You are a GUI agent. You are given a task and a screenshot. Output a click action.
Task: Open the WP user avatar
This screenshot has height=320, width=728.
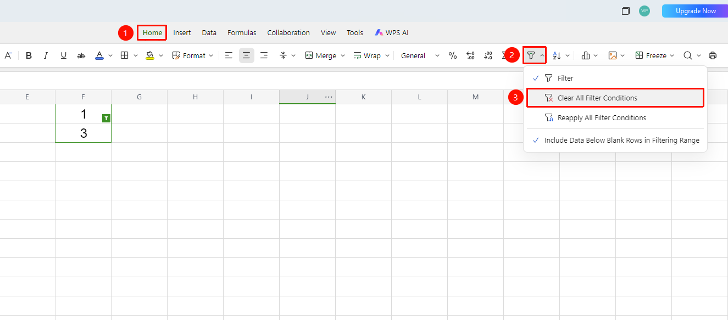click(x=644, y=11)
